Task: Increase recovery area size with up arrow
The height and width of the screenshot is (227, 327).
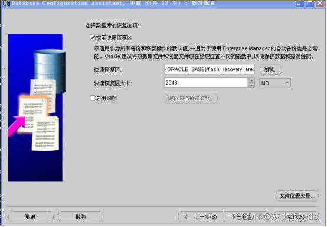Action: pyautogui.click(x=252, y=80)
